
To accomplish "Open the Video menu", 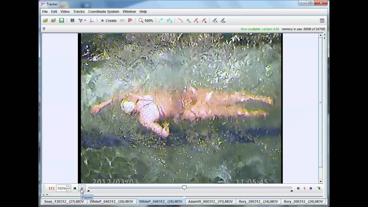I will tap(65, 11).
